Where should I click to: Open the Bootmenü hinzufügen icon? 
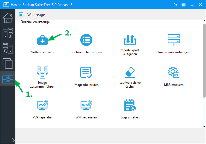coord(86,40)
